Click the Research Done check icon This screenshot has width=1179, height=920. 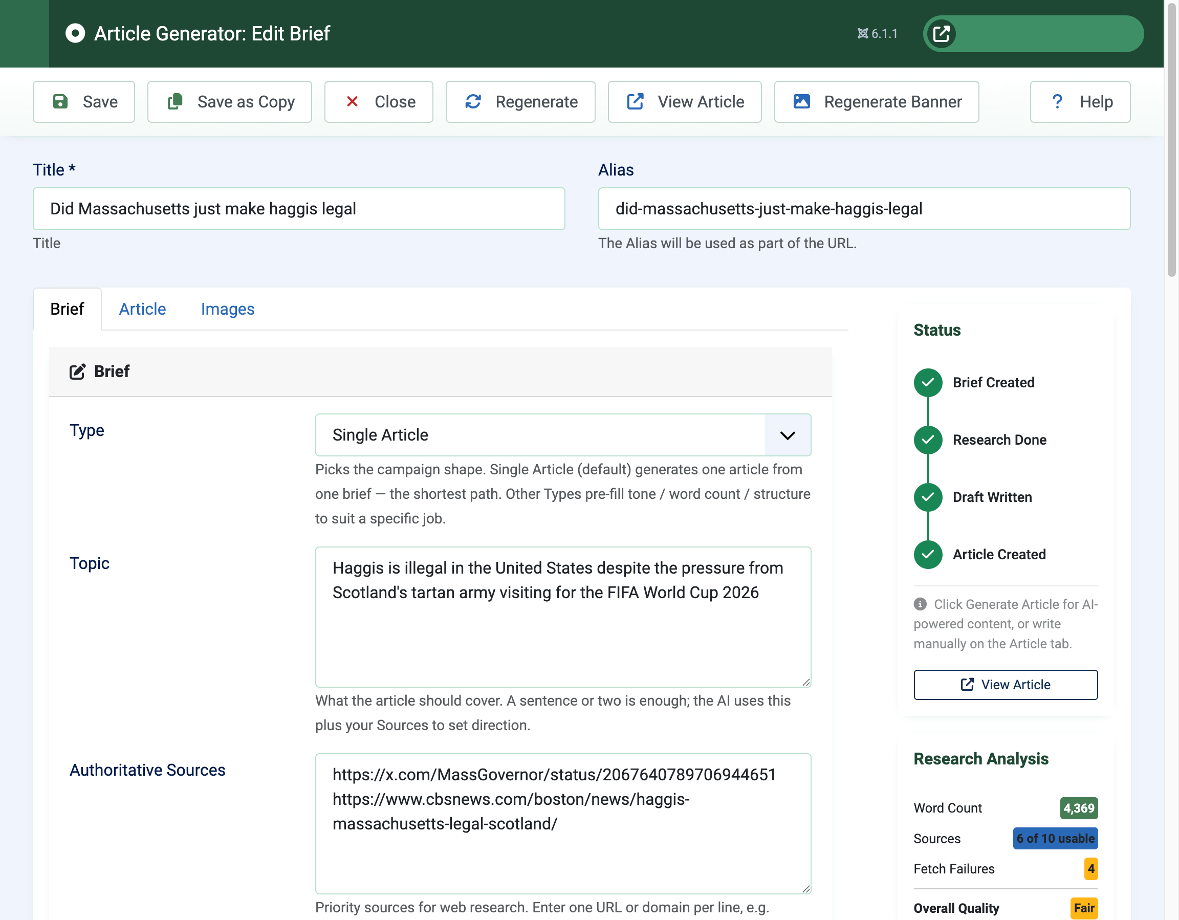[x=927, y=440]
